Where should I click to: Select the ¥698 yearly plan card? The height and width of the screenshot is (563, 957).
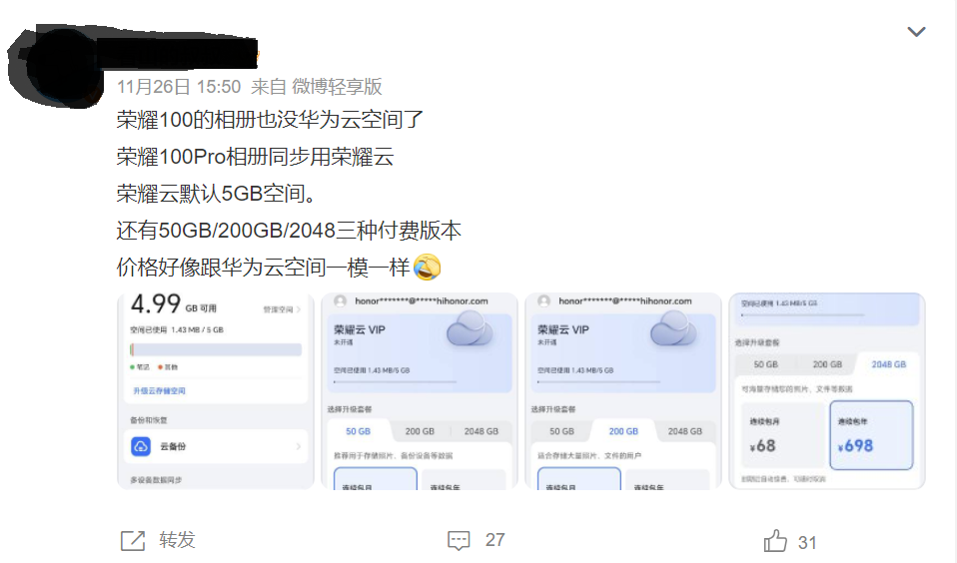(x=871, y=435)
